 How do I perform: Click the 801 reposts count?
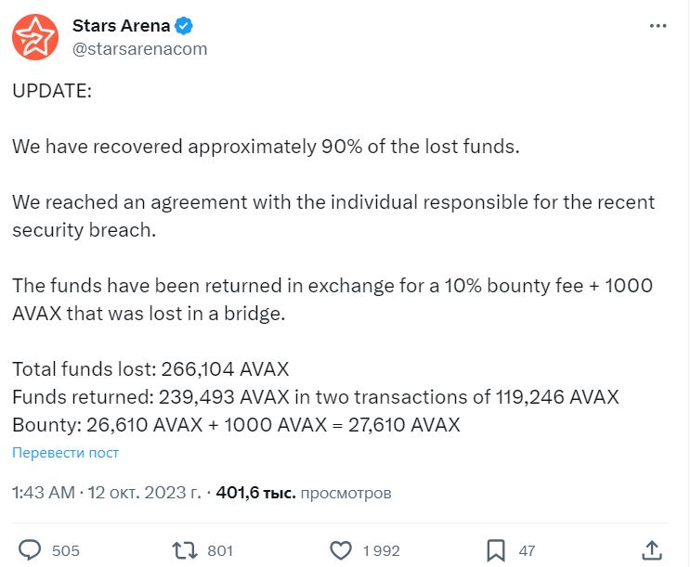[x=220, y=550]
